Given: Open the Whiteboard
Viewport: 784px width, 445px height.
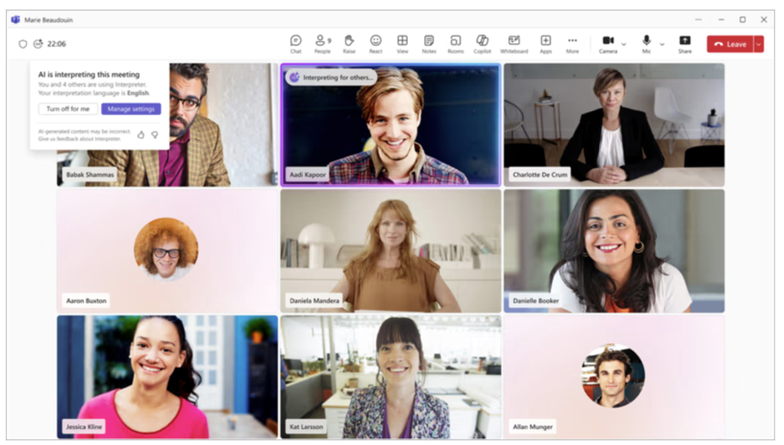Looking at the screenshot, I should [514, 44].
